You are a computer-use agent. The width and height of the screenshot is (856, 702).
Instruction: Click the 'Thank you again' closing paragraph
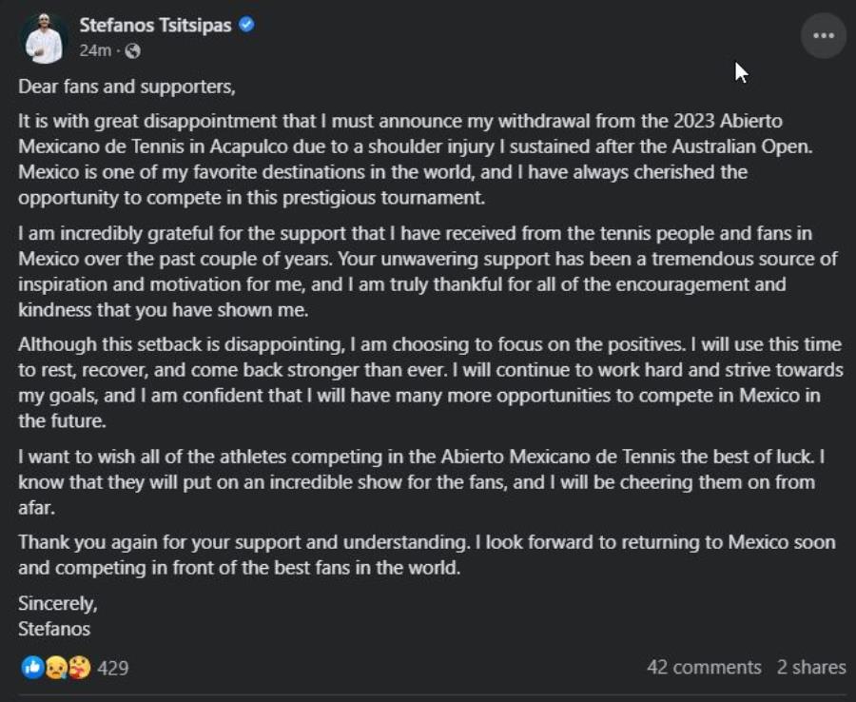(x=427, y=555)
